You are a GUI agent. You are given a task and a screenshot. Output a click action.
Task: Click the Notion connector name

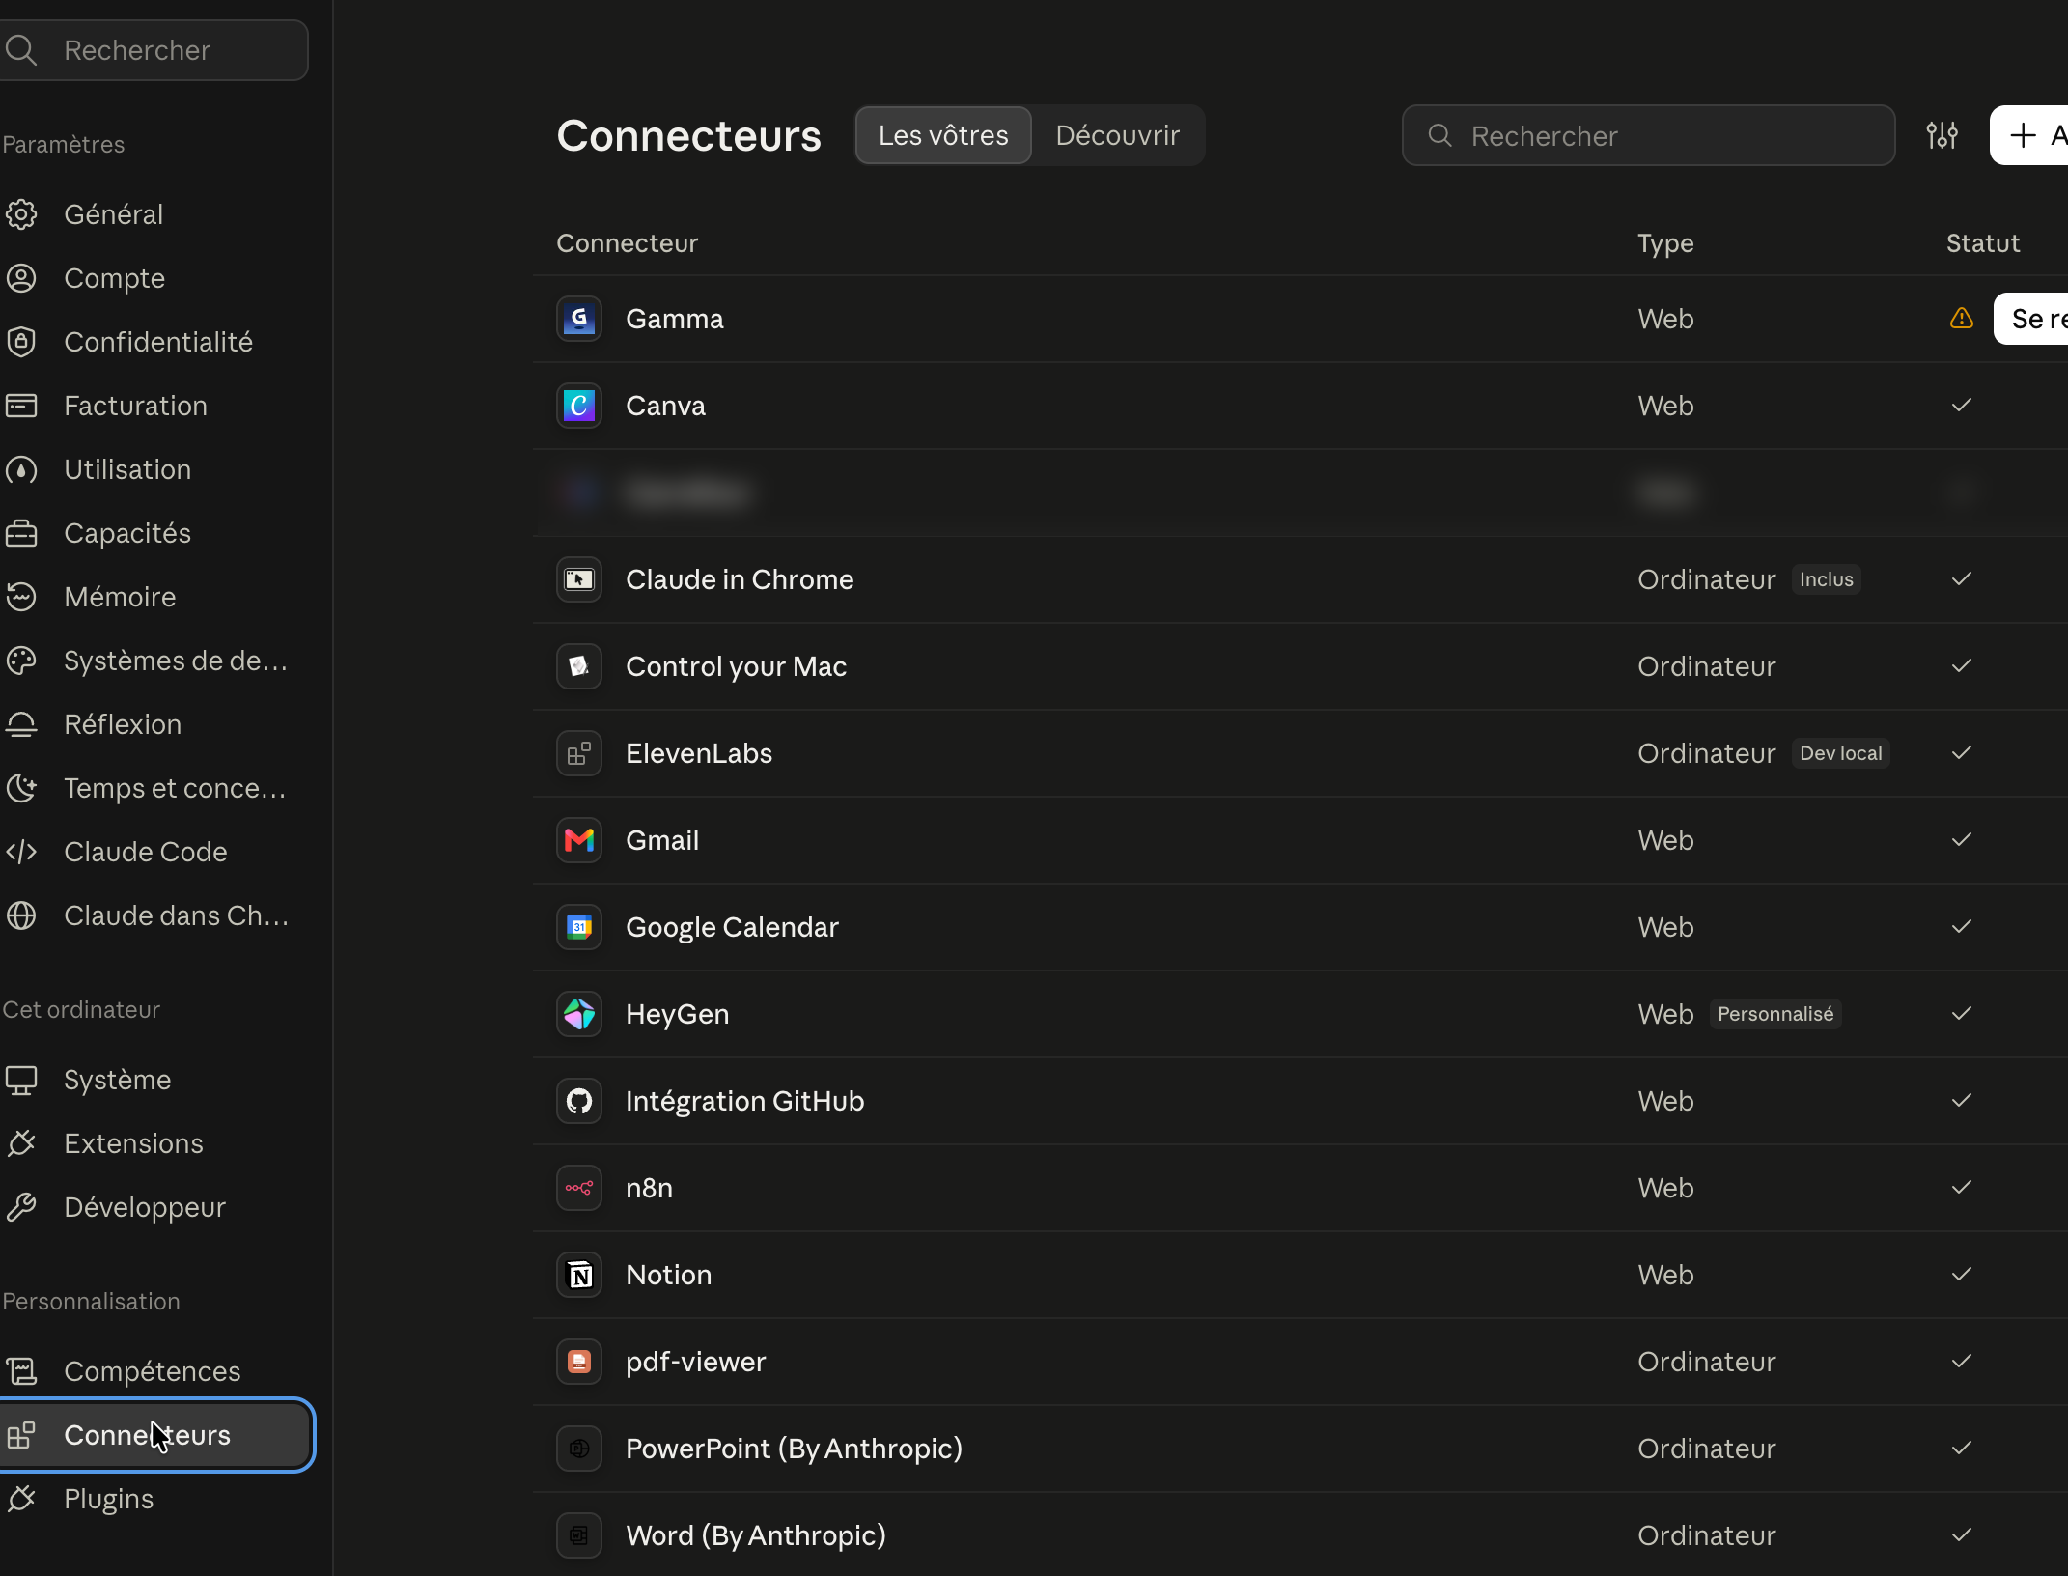(669, 1275)
